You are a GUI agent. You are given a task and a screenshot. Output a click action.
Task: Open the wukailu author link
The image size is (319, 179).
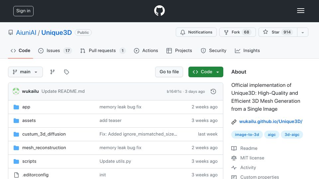[30, 91]
